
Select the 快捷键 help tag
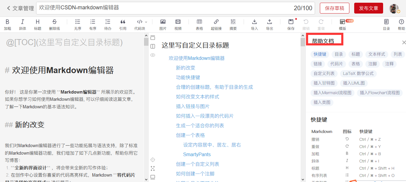pos(320,54)
